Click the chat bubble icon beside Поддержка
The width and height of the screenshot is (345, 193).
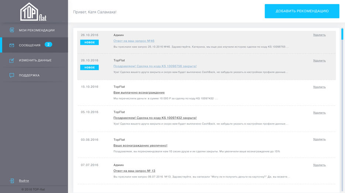point(12,75)
